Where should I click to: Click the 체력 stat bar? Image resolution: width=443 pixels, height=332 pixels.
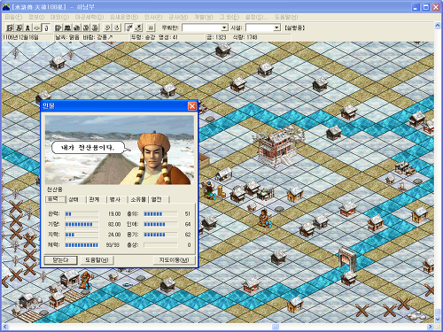(x=82, y=245)
